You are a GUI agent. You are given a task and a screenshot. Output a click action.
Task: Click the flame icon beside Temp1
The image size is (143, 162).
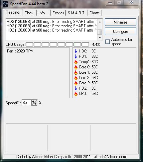[x=76, y=62]
